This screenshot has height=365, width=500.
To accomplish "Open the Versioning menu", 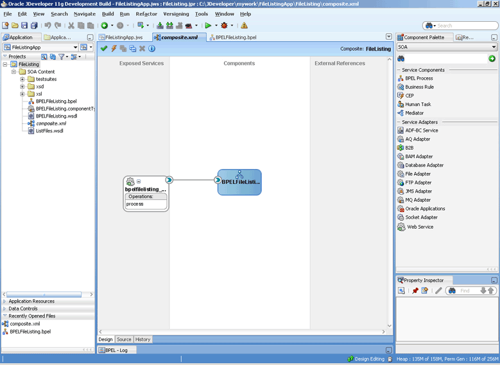I will (x=176, y=14).
